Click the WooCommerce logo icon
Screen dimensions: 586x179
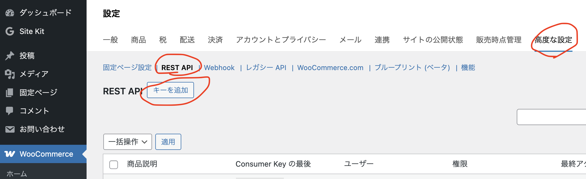10,154
